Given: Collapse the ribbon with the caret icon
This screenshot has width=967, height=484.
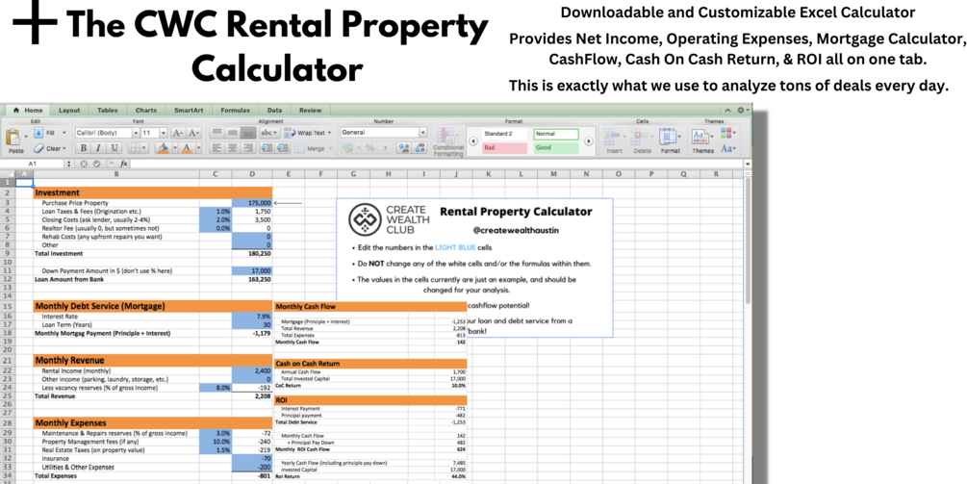Looking at the screenshot, I should [728, 110].
